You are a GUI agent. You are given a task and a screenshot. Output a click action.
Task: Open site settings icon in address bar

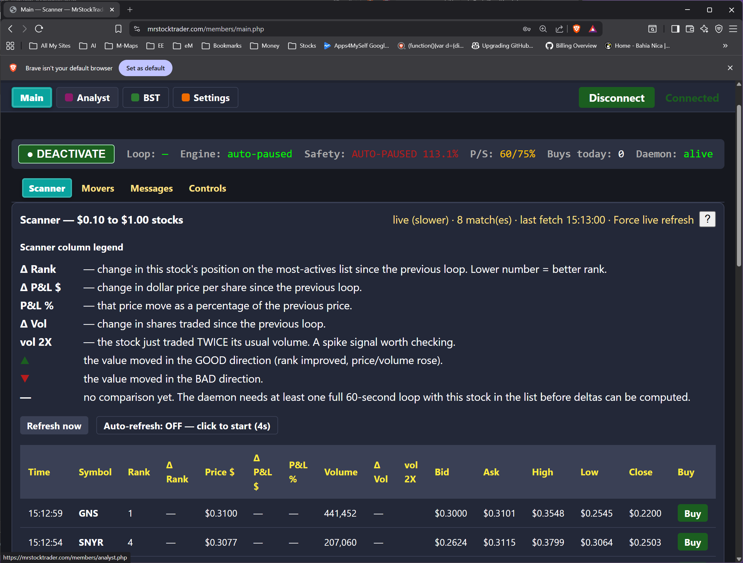click(x=137, y=29)
